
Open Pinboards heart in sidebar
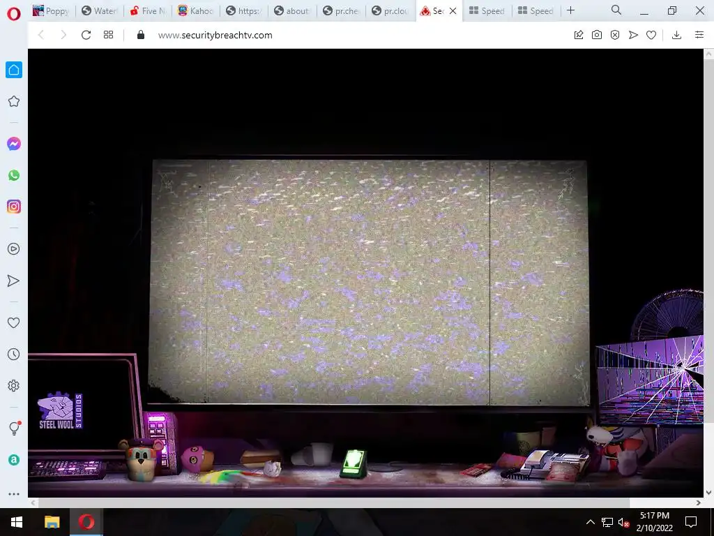tap(14, 322)
